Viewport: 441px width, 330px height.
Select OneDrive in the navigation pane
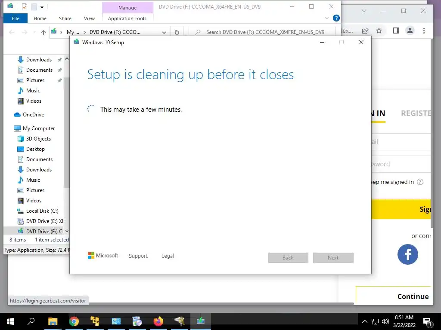click(x=33, y=114)
